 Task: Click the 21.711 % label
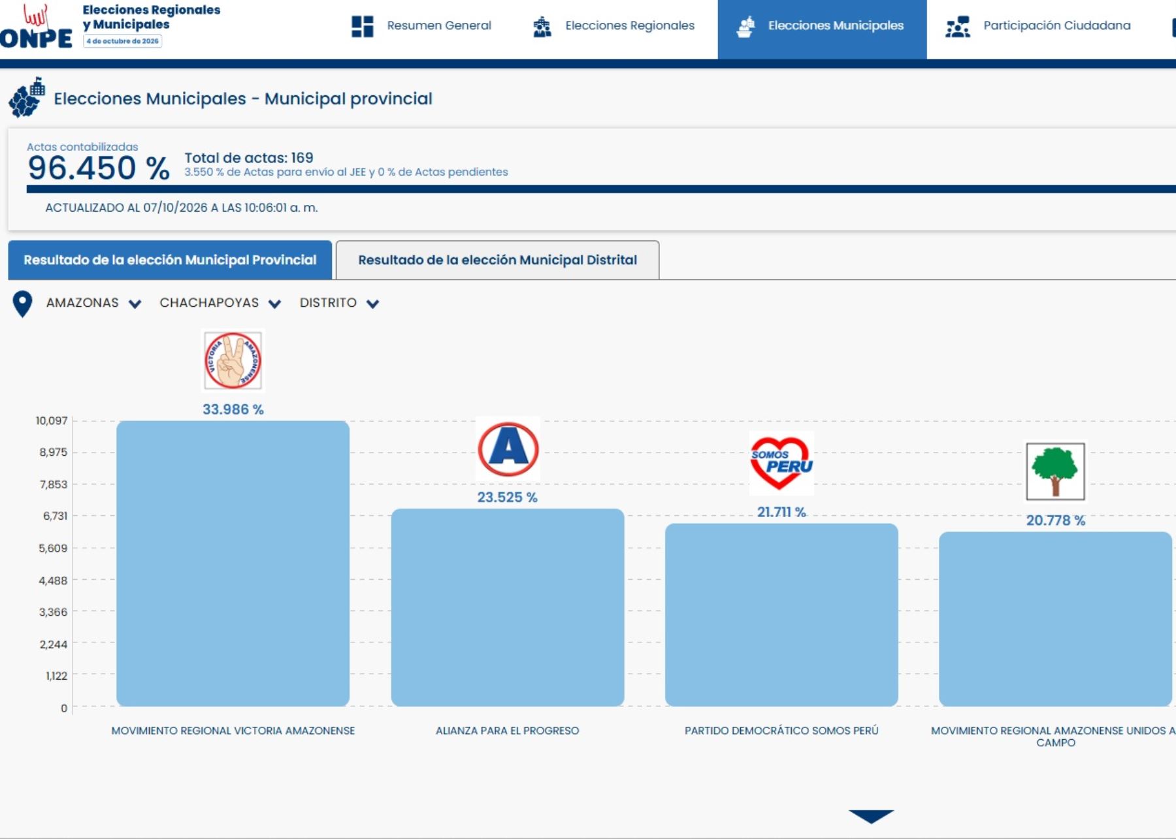781,513
